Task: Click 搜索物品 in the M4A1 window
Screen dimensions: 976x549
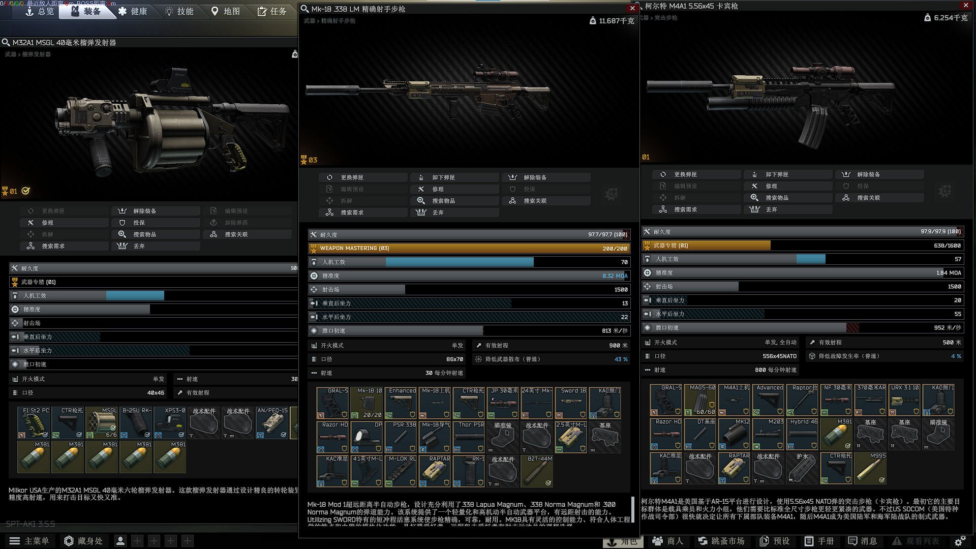Action: click(788, 198)
